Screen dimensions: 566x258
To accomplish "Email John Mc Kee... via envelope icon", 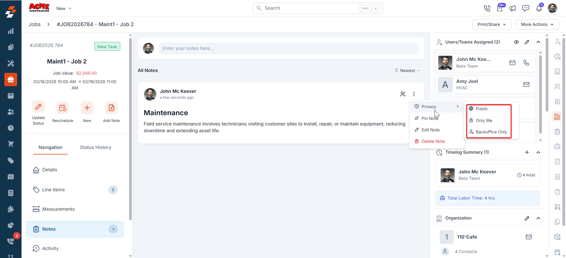I will [512, 63].
